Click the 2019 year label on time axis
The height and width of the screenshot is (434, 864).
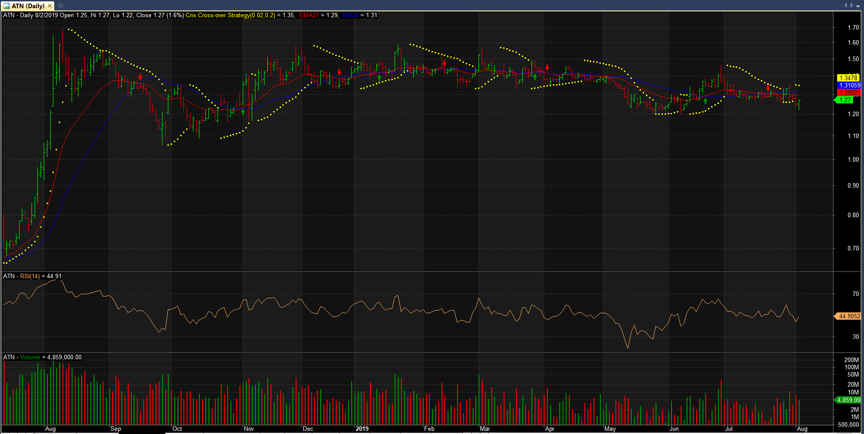[362, 429]
